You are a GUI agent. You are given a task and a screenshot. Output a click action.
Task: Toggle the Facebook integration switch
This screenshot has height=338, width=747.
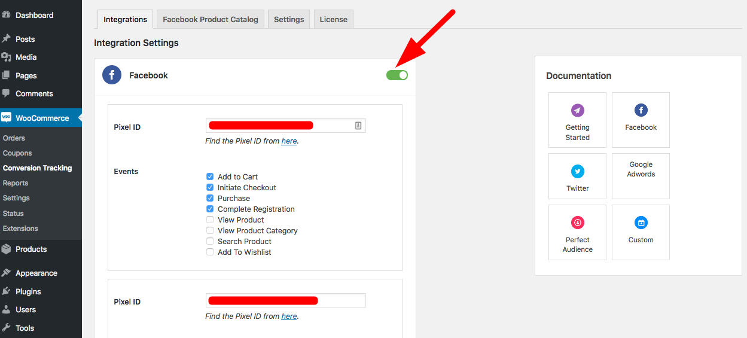tap(397, 75)
